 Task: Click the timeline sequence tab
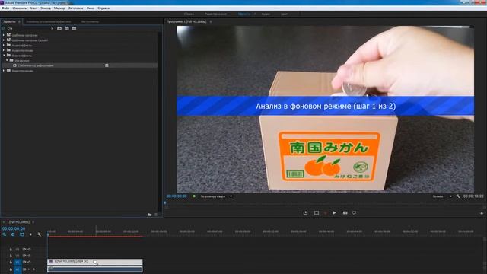tap(18, 222)
